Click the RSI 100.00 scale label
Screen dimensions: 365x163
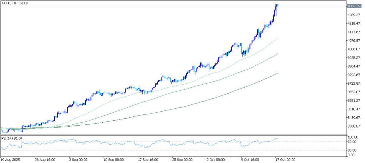click(x=353, y=137)
